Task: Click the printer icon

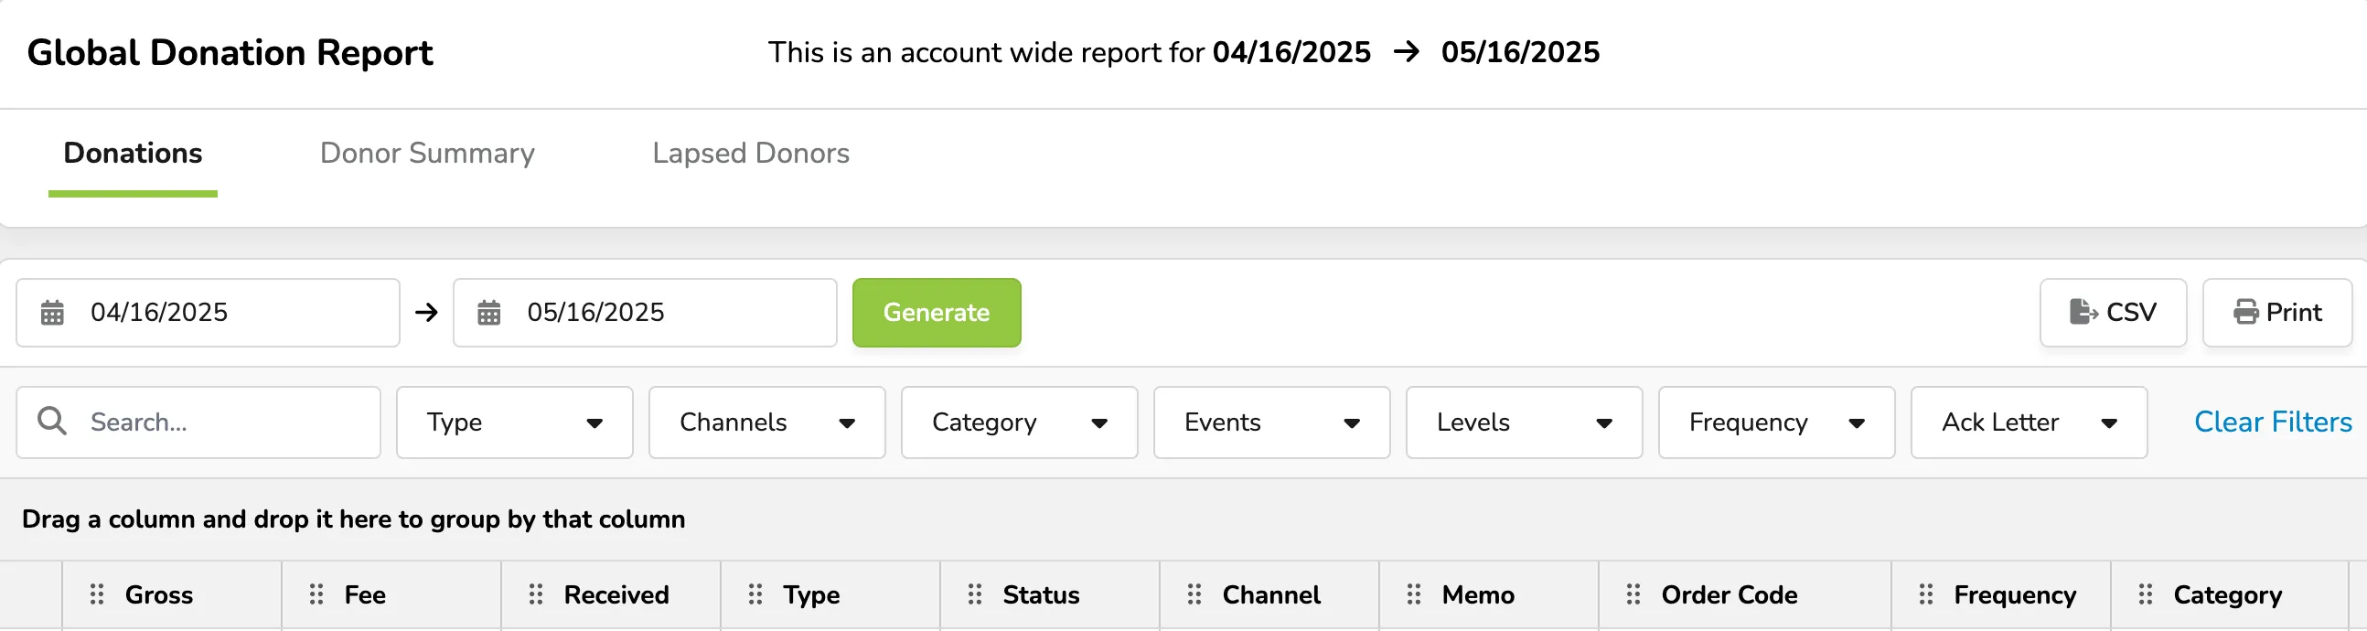Action: 2245,312
